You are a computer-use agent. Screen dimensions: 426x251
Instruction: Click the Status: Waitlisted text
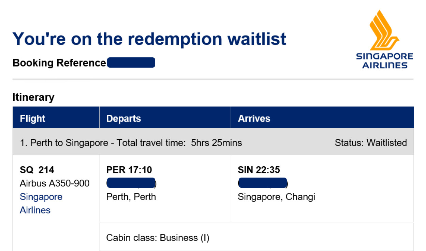(371, 143)
